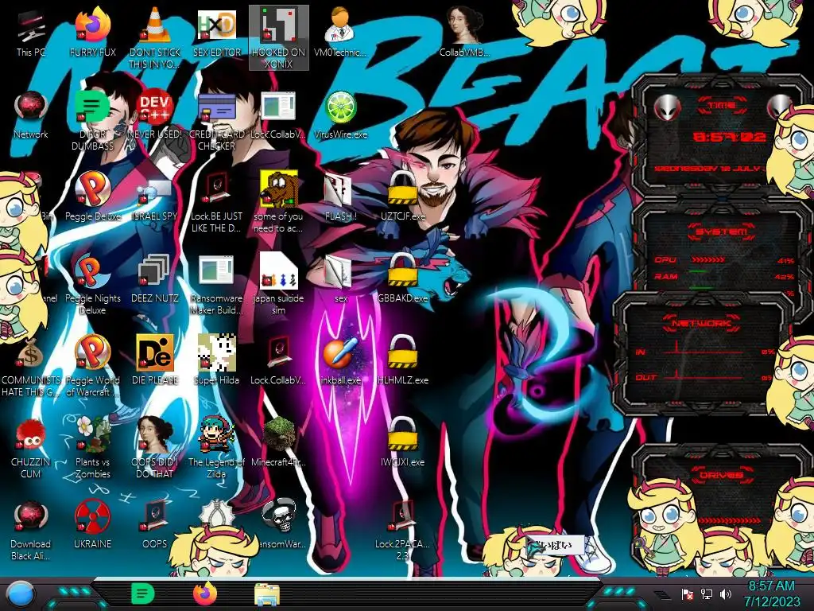
Task: Open the OOPS DID I DO THAT icon
Action: [155, 448]
